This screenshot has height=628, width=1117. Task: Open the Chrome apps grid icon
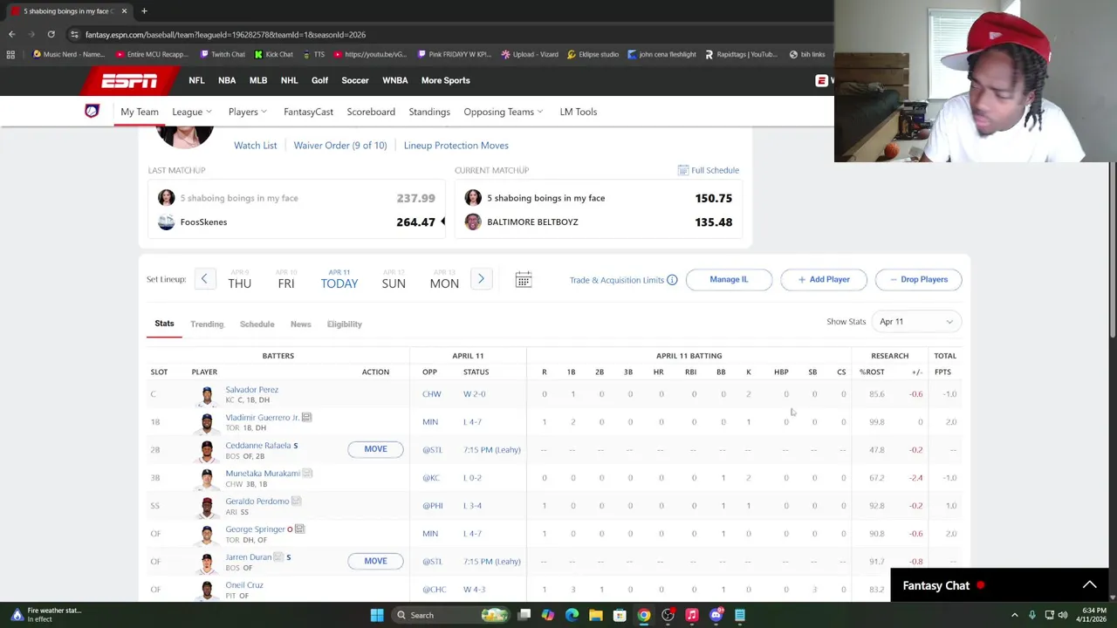coord(10,54)
